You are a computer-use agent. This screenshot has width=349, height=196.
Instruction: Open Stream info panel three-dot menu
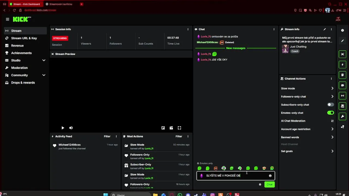(331, 29)
